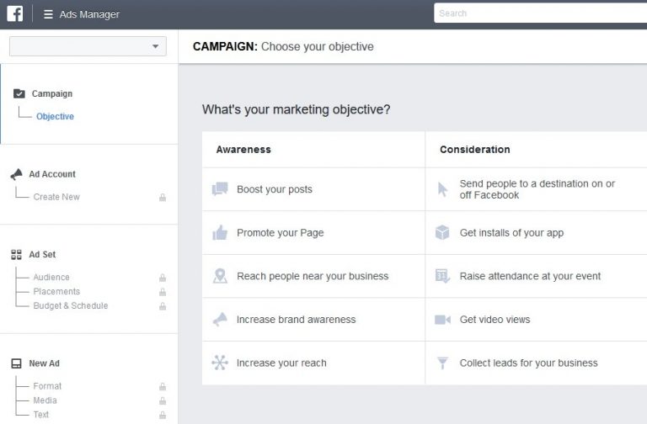Open the hamburger menu next to Ads Manager
The image size is (647, 424).
pyautogui.click(x=48, y=14)
